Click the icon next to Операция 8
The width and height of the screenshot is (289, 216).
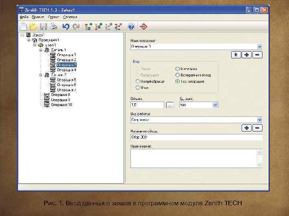click(47, 95)
